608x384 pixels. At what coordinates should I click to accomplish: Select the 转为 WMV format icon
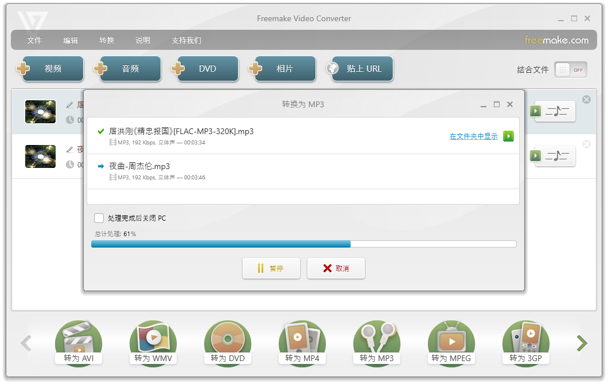coord(153,343)
